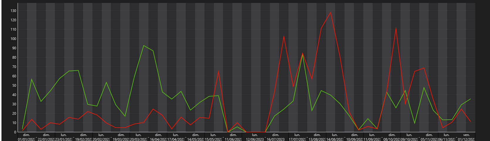Select the 20/03/2023 date label

tap(139, 139)
